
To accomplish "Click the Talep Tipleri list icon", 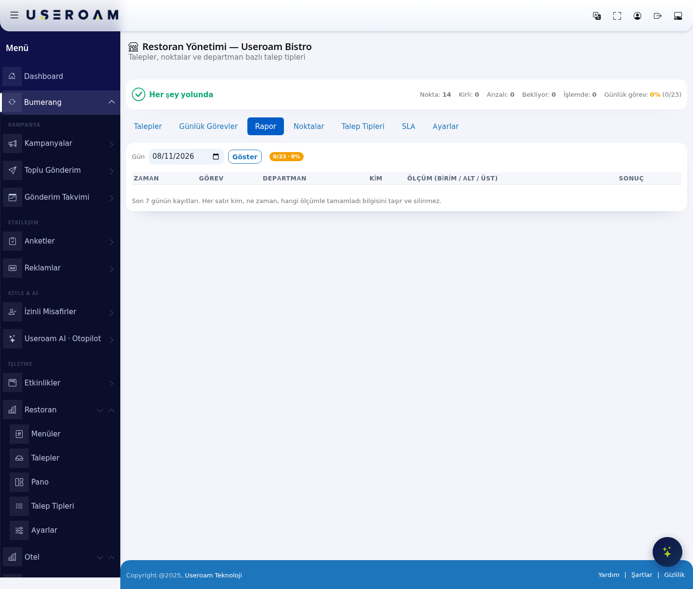I will (19, 506).
